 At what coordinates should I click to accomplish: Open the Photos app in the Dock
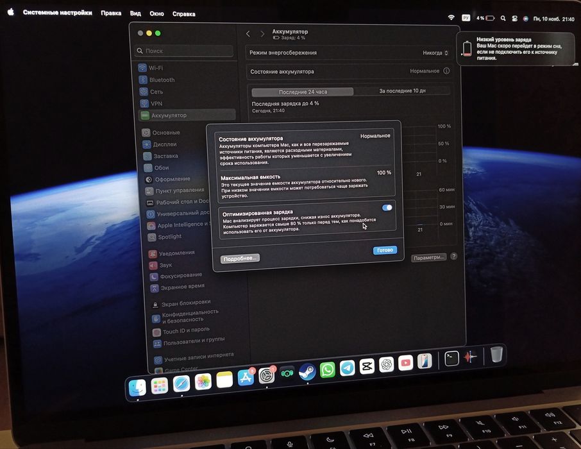(203, 382)
